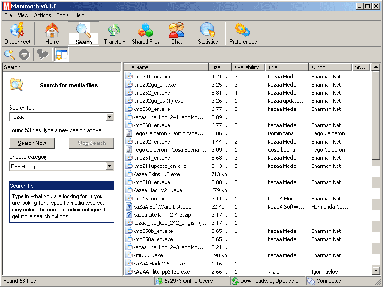The image size is (383, 287).
Task: Click the Stop Search button
Action: point(91,143)
